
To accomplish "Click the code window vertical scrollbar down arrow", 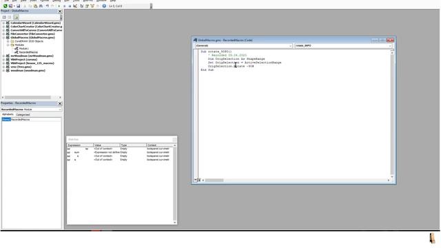I will [x=392, y=176].
